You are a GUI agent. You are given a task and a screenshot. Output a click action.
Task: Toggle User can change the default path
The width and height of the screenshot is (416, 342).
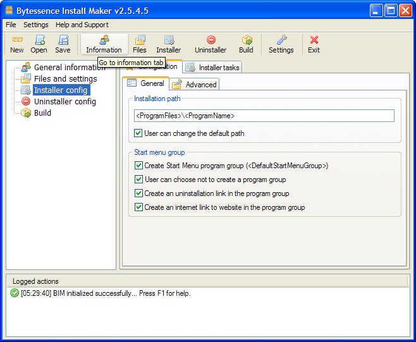point(138,133)
